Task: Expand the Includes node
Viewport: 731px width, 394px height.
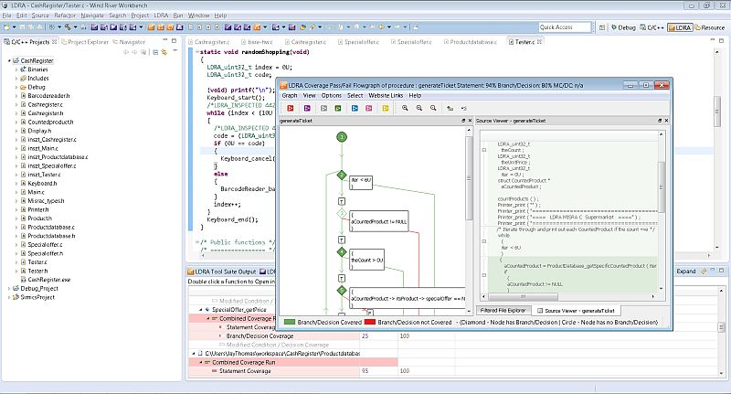Action: click(x=16, y=79)
